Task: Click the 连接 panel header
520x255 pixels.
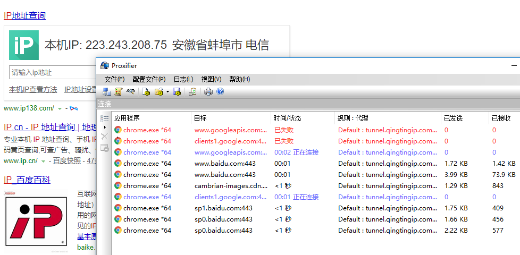Action: (x=308, y=104)
